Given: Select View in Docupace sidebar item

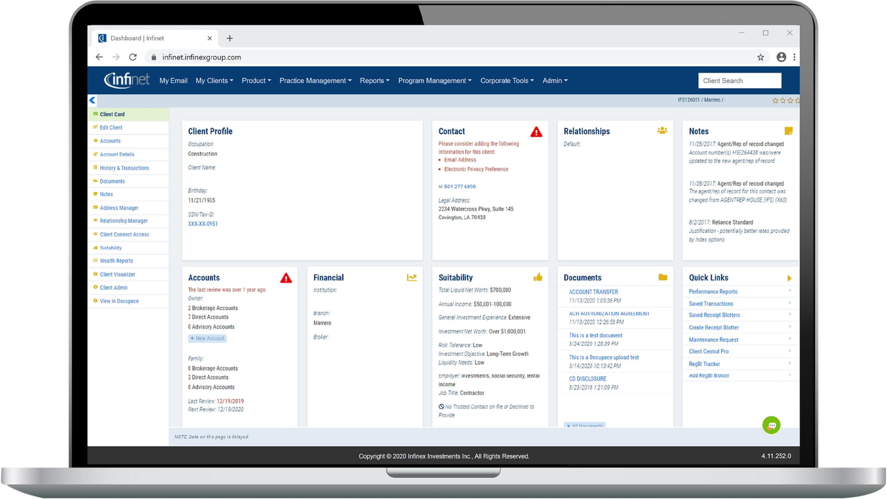Looking at the screenshot, I should 119,301.
